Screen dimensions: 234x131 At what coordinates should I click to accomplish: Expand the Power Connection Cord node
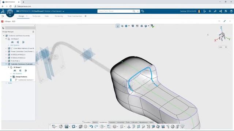pos(6,52)
